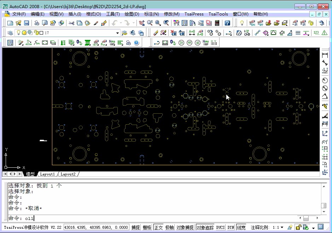Click the blue question mark Help icon
The width and height of the screenshot is (332, 233).
point(227,23)
